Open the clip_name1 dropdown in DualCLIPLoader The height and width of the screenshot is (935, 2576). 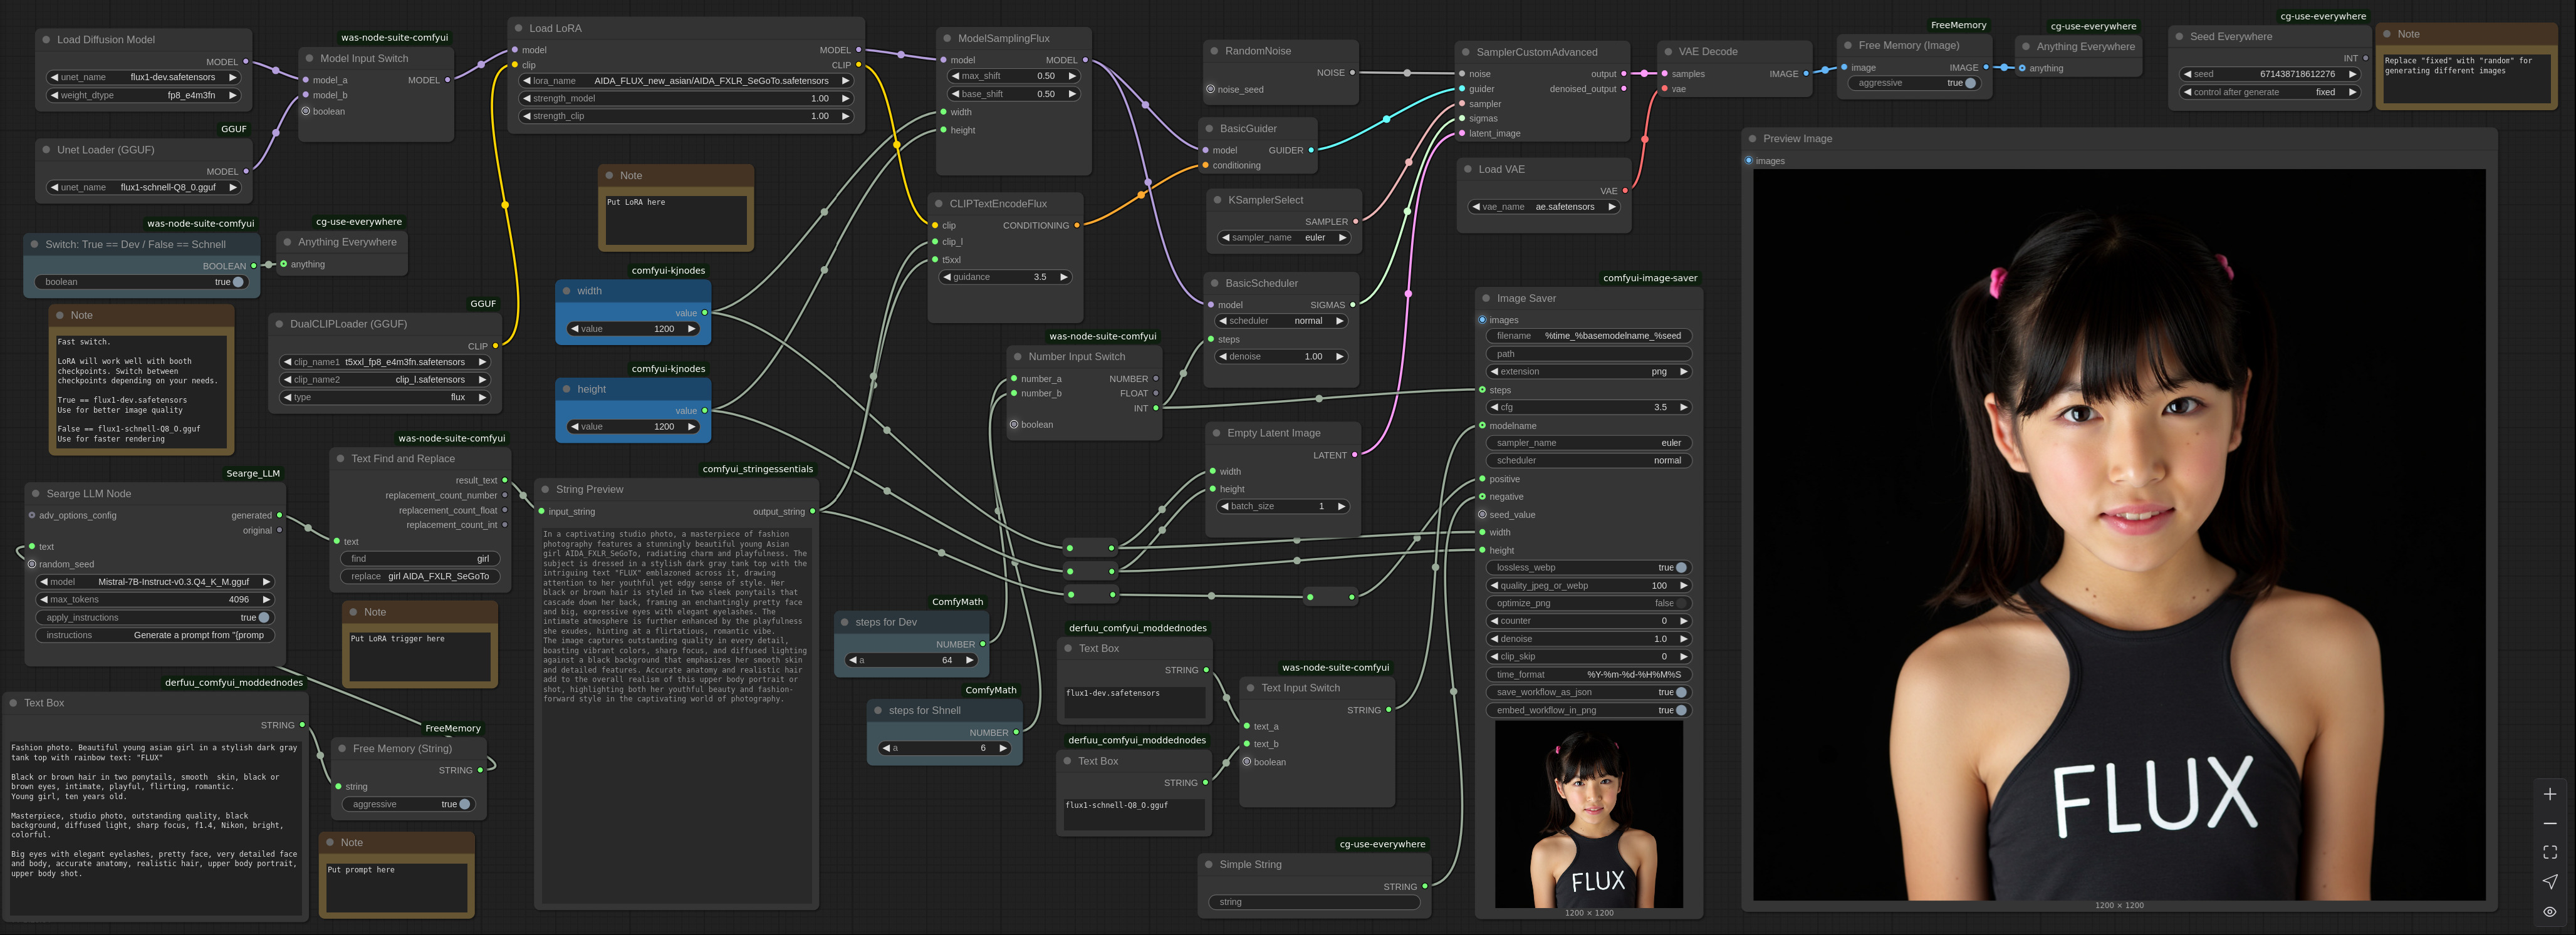pos(385,361)
